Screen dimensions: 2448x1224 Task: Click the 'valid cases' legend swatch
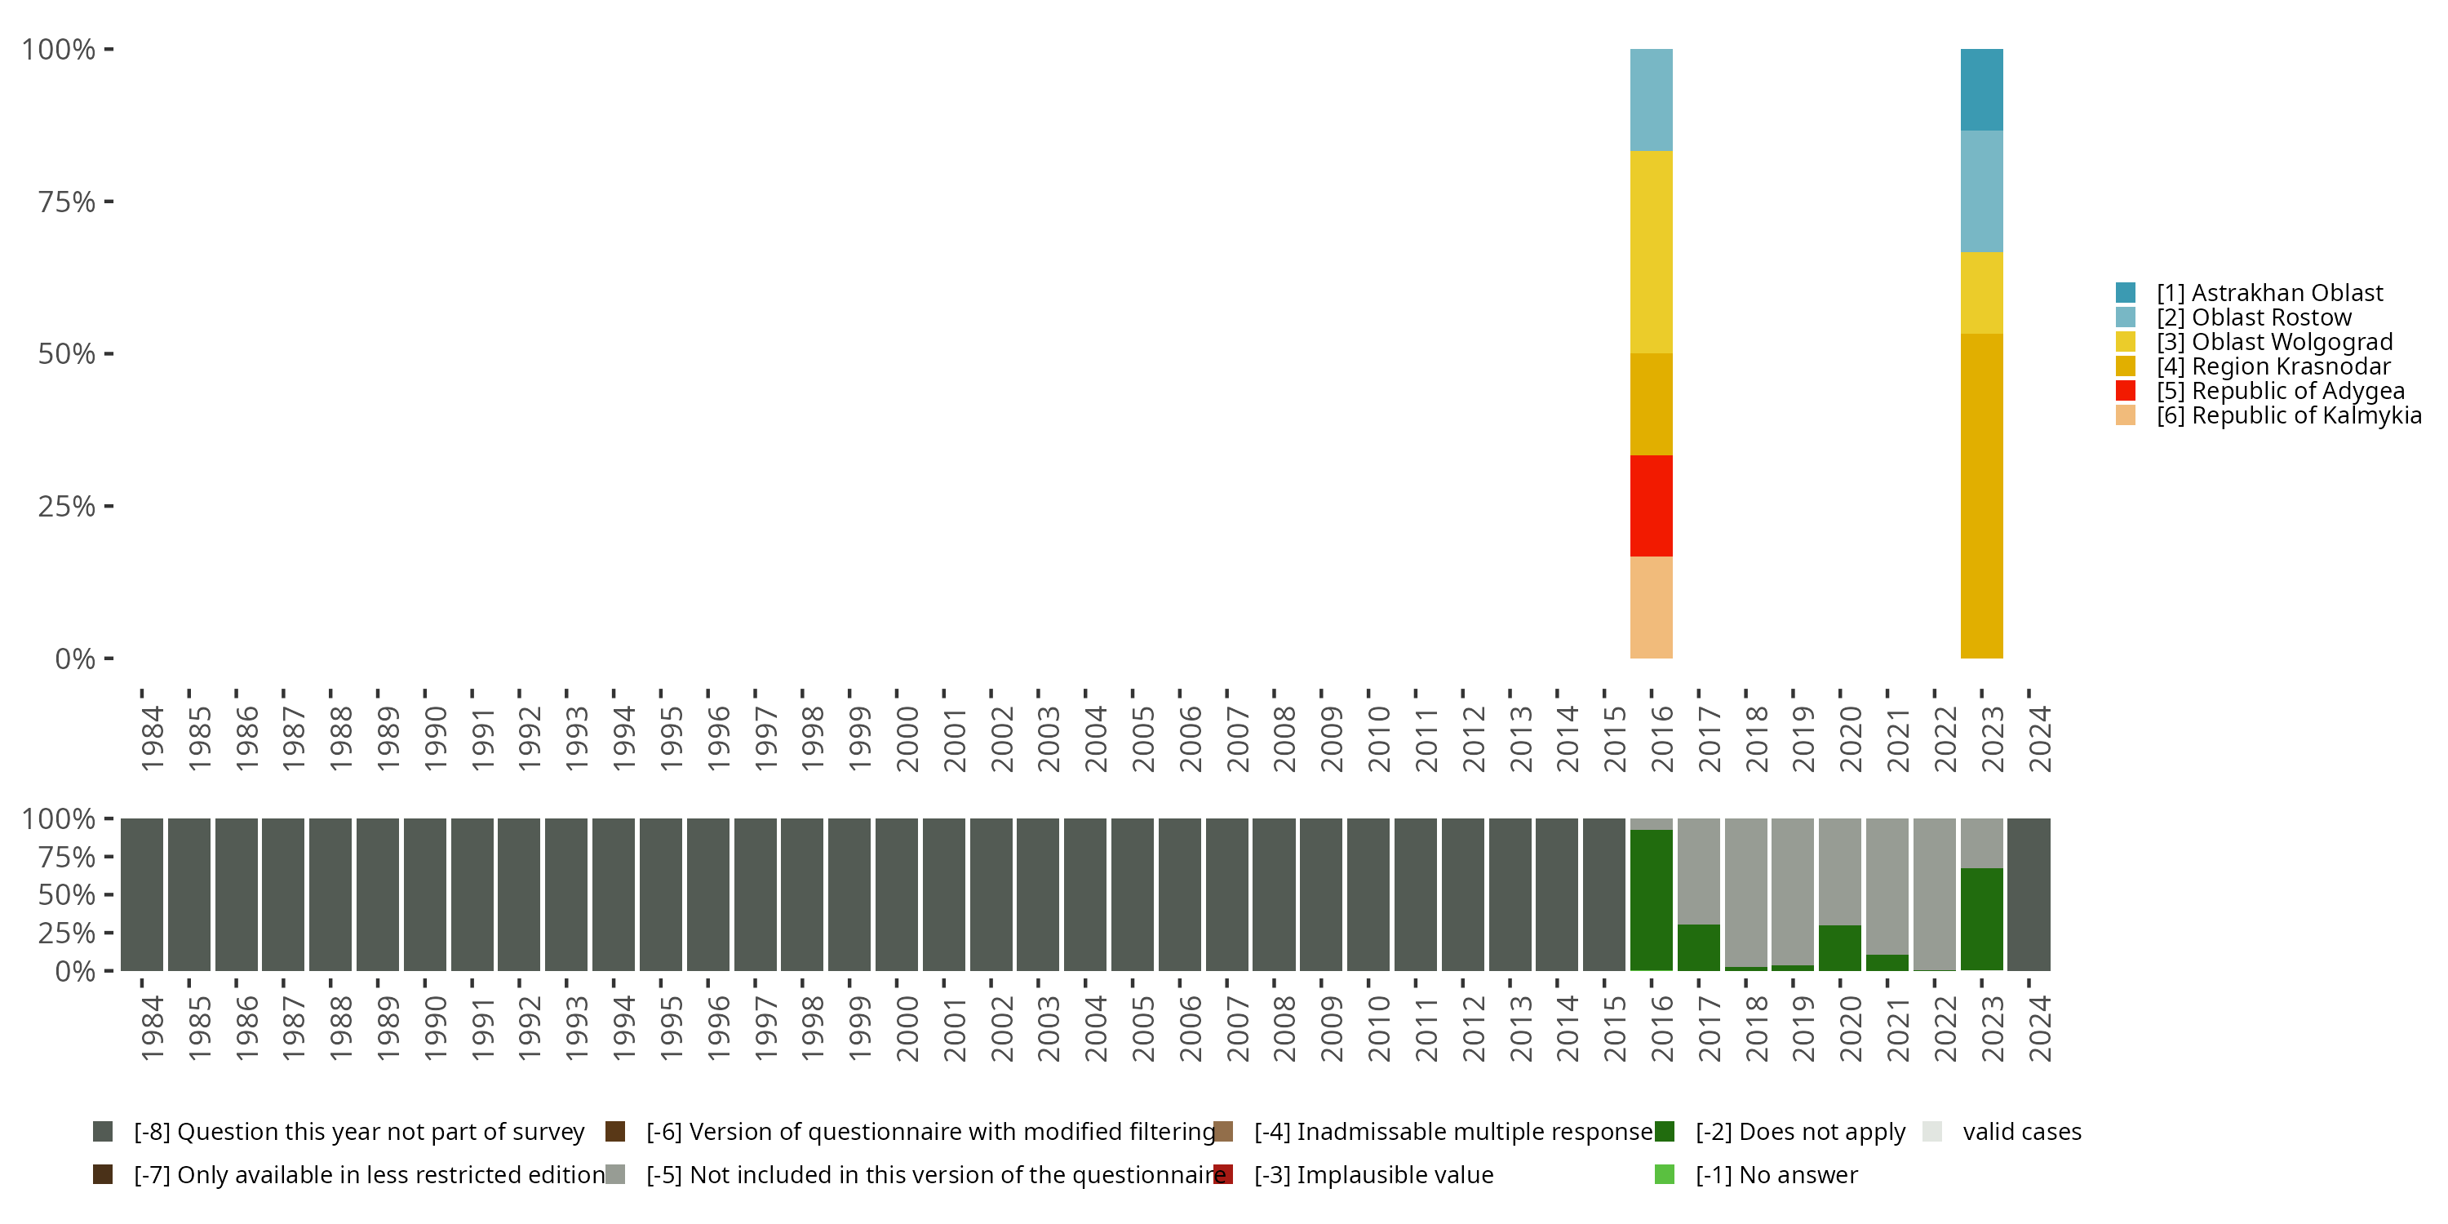(x=1932, y=1131)
